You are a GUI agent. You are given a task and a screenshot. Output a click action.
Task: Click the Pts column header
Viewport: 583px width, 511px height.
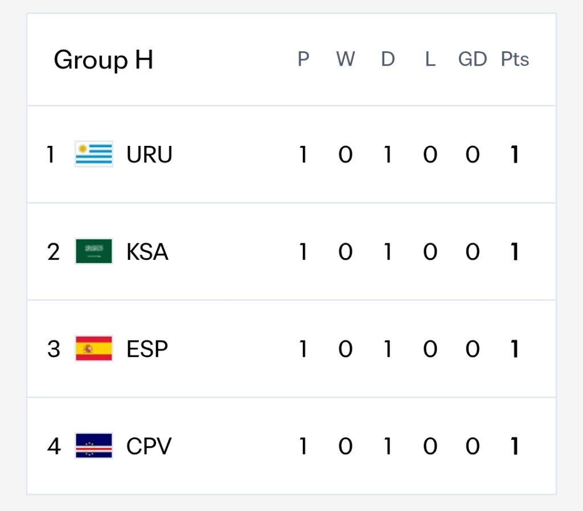coord(515,59)
